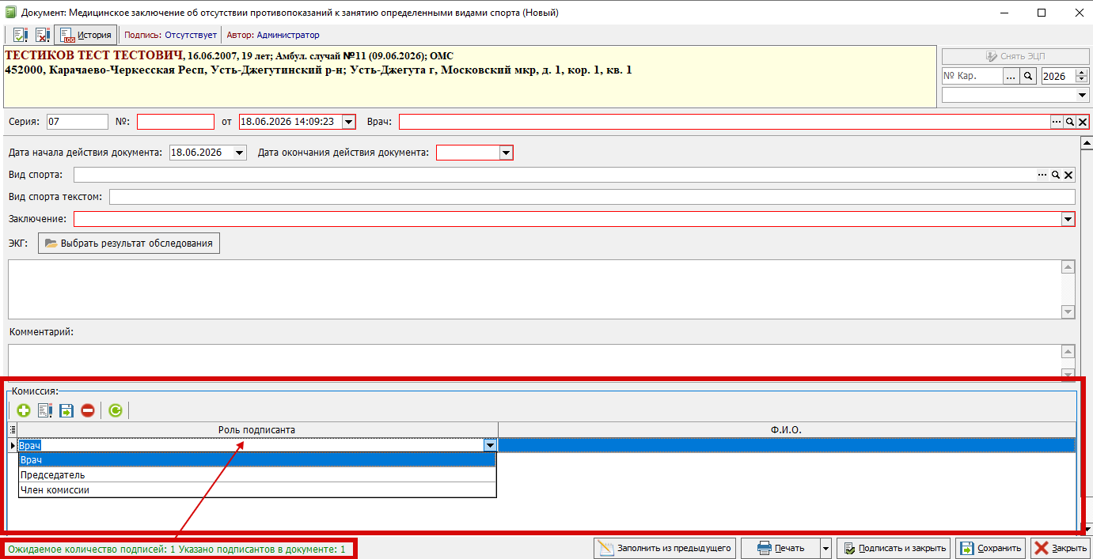1093x559 pixels.
Task: Clear the Вид спорта field with the X icon
Action: pyautogui.click(x=1068, y=175)
